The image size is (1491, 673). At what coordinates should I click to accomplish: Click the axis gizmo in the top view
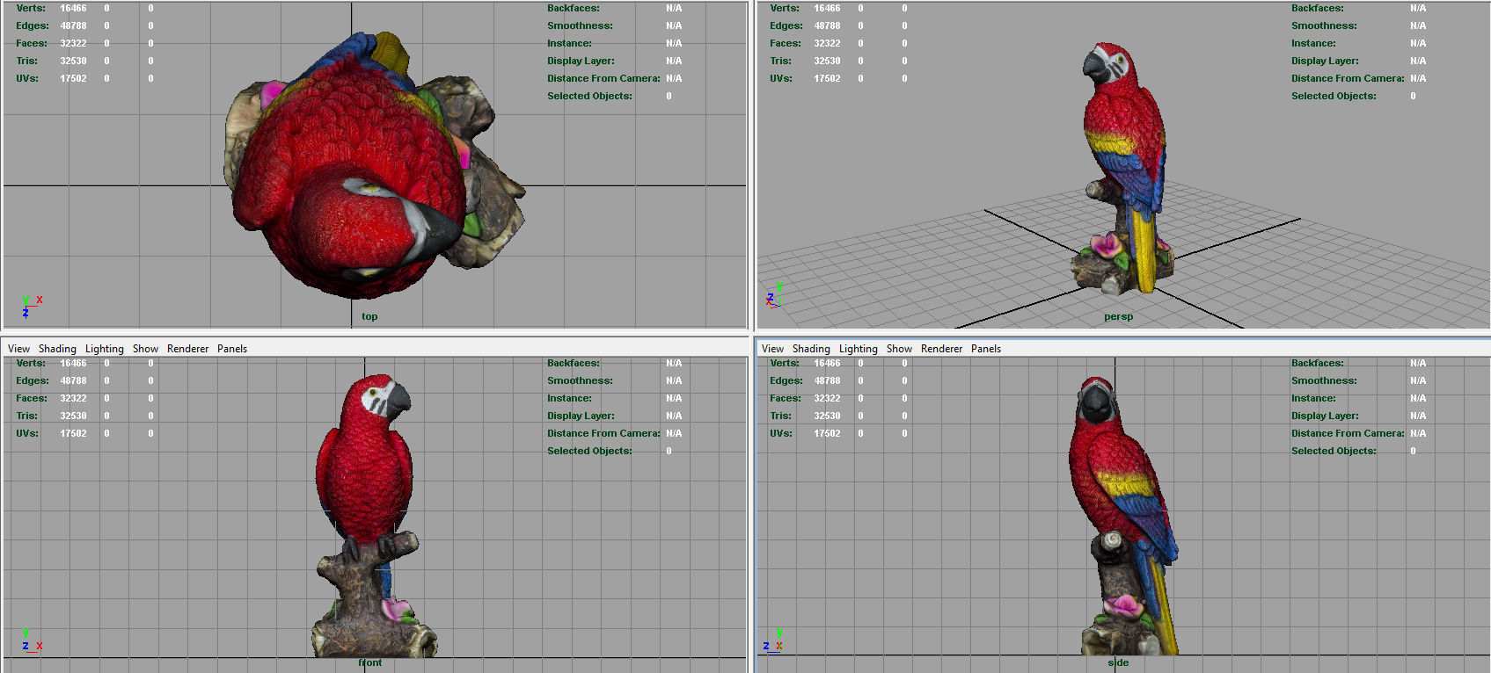pyautogui.click(x=31, y=306)
